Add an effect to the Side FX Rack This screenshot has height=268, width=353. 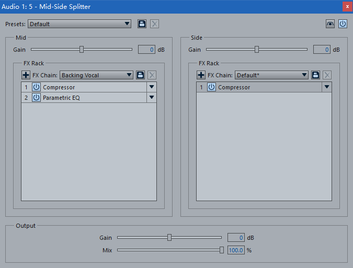[x=201, y=75]
